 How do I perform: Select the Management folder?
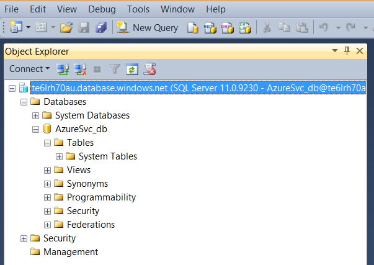pos(71,252)
